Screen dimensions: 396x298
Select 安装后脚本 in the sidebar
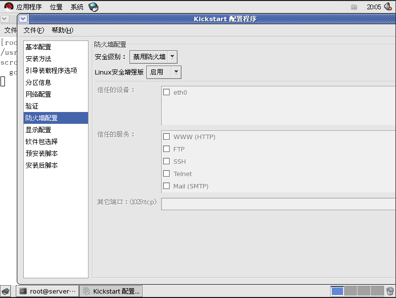click(56, 165)
